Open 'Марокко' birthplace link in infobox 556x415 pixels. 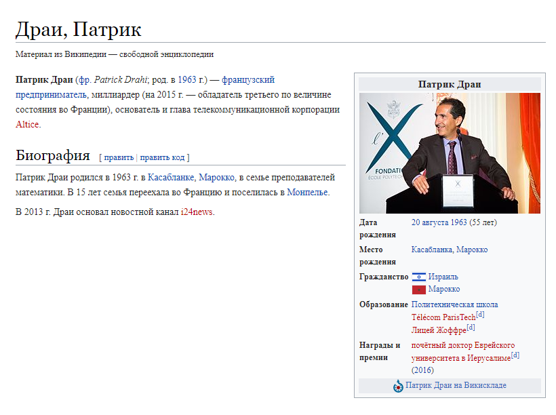click(472, 250)
